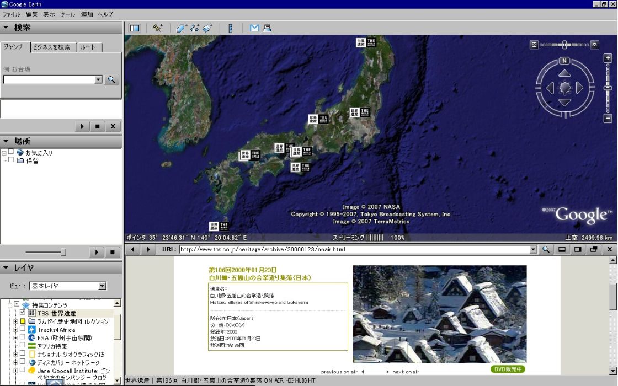Click the tilt-up icon beside tilt slider
The width and height of the screenshot is (618, 386).
(534, 45)
